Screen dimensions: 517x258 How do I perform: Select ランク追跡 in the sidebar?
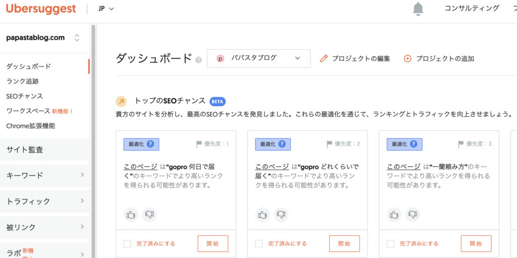[x=23, y=81]
